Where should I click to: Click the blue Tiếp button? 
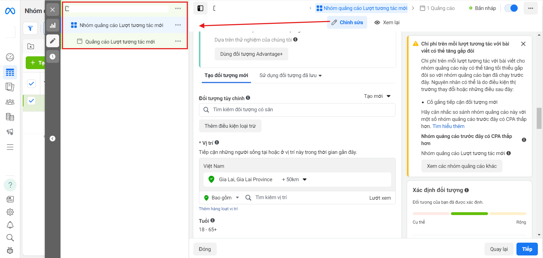tap(527, 249)
